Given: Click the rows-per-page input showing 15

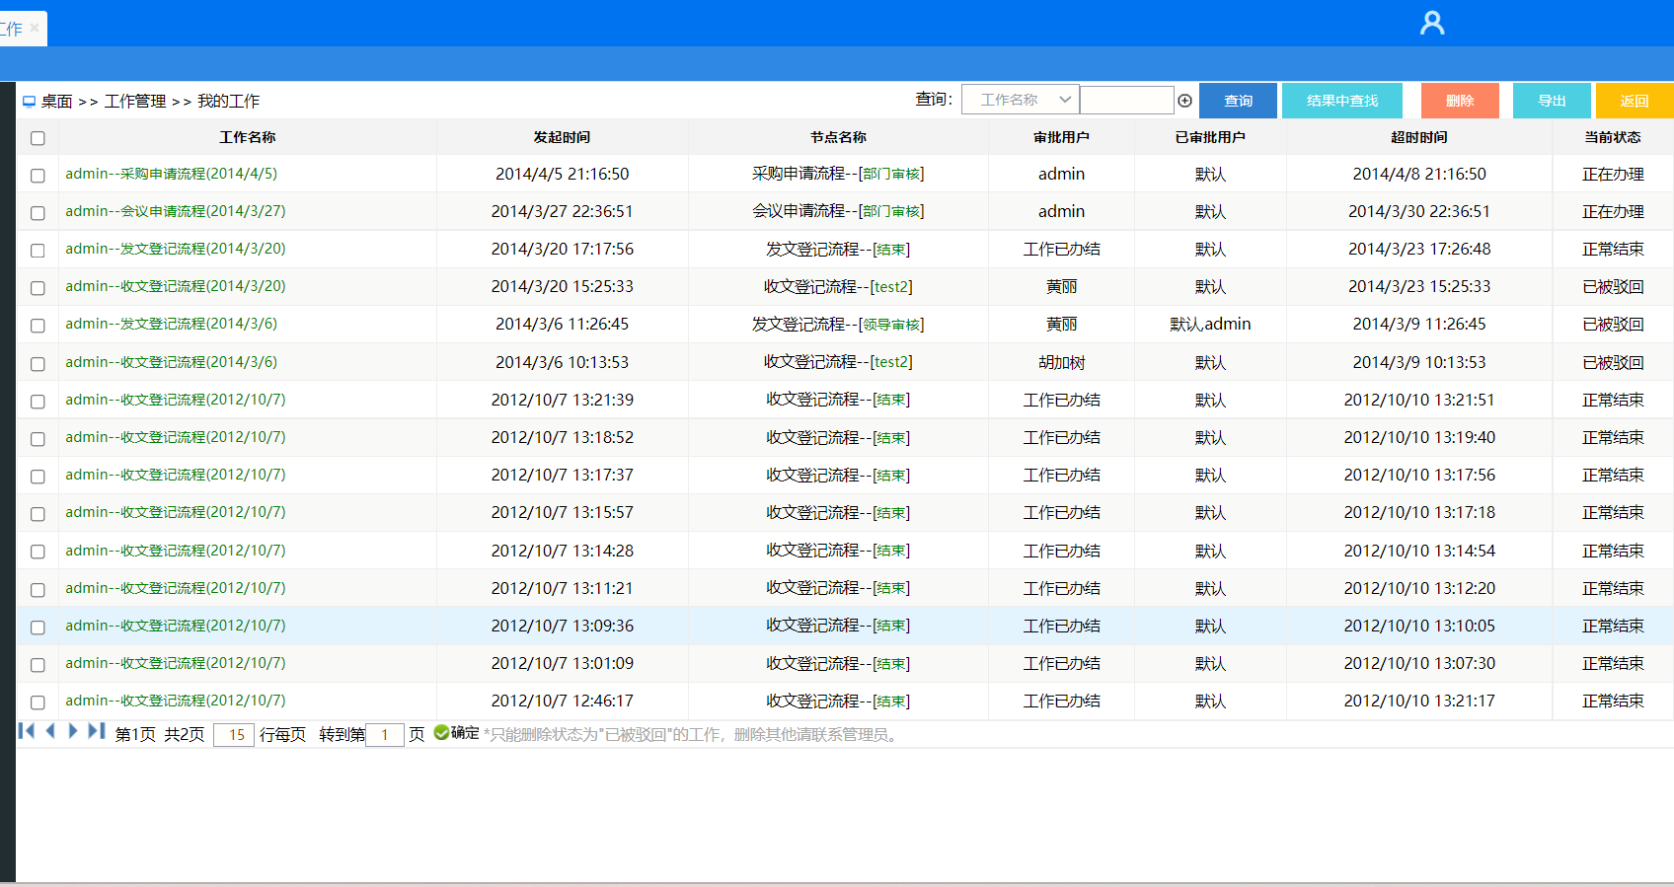Looking at the screenshot, I should point(234,735).
